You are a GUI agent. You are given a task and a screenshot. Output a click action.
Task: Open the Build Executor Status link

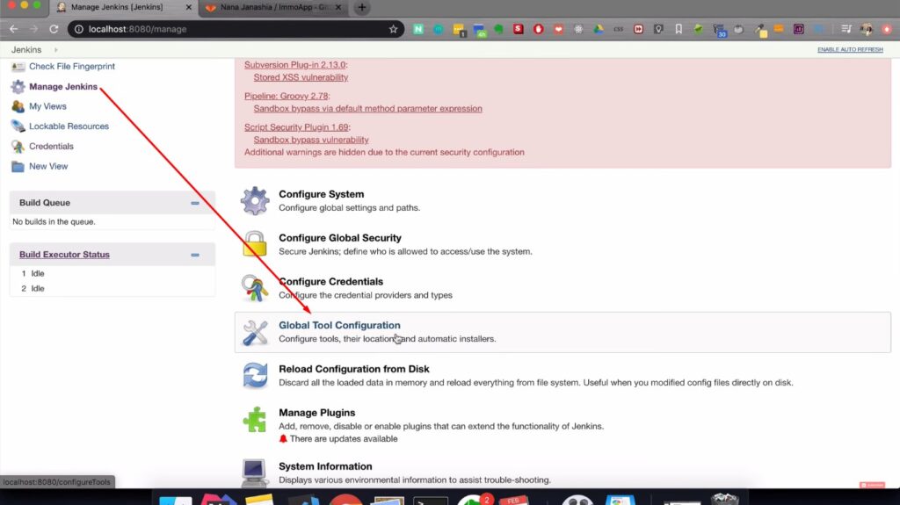point(64,255)
